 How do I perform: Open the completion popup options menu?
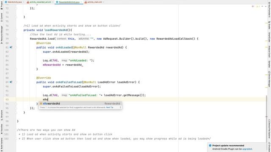pos(120,107)
